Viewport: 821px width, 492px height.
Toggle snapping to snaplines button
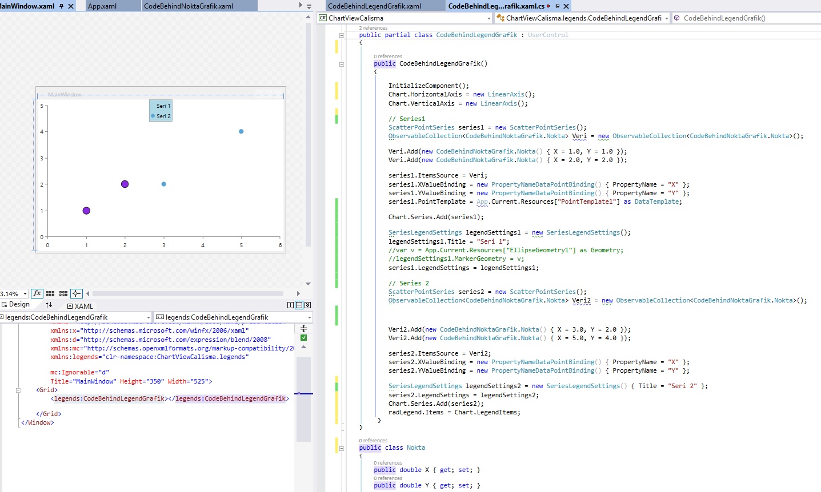(x=77, y=293)
